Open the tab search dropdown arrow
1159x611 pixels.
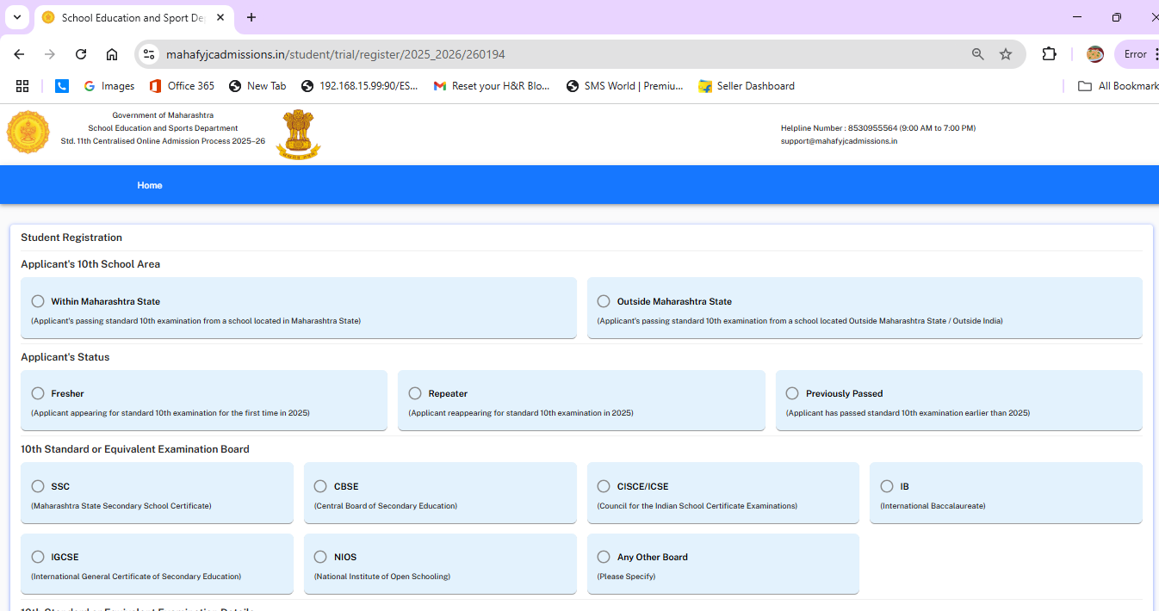click(x=16, y=17)
